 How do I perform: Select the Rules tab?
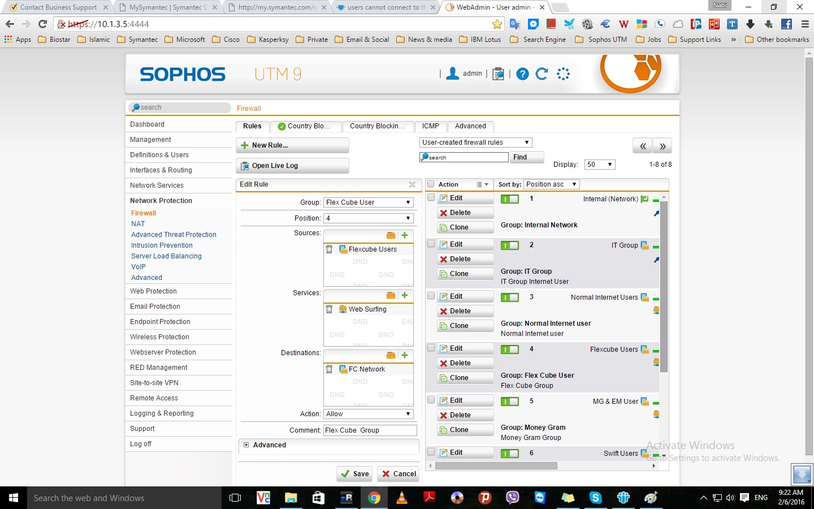click(252, 126)
